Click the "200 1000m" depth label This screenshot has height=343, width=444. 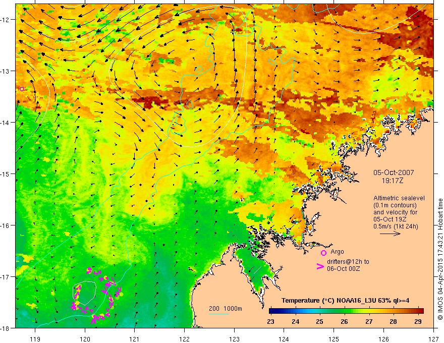point(226,309)
